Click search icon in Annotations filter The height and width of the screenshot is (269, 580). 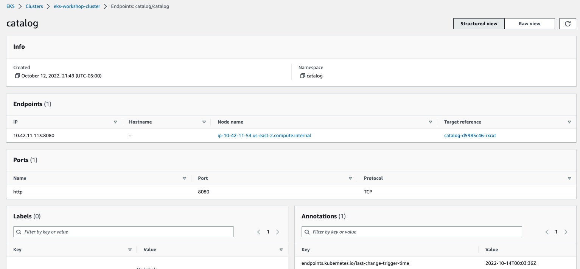point(307,232)
